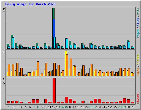141x110 pixels.
Task: Click the 'Hits' legend label
Action: [x=138, y=11]
